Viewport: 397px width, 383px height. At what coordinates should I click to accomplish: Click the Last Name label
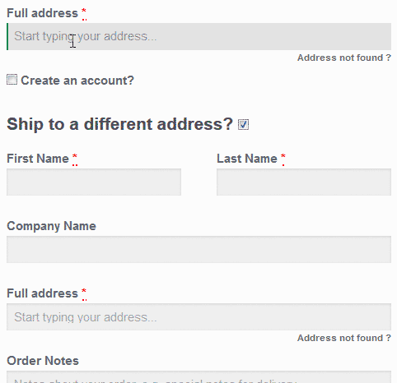pos(247,159)
